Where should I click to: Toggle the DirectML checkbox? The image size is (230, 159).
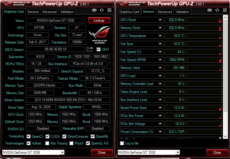[x=92, y=136]
